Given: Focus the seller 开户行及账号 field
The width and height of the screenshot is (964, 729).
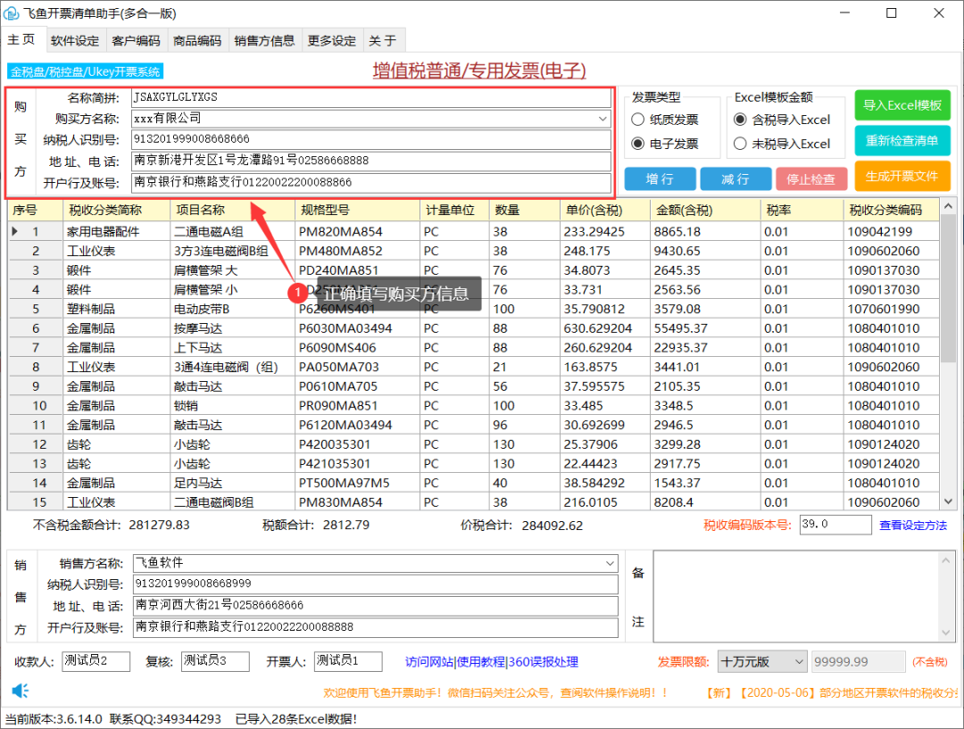Looking at the screenshot, I should point(376,627).
